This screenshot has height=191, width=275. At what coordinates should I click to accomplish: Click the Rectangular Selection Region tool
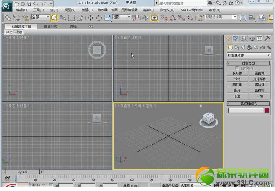point(71,18)
